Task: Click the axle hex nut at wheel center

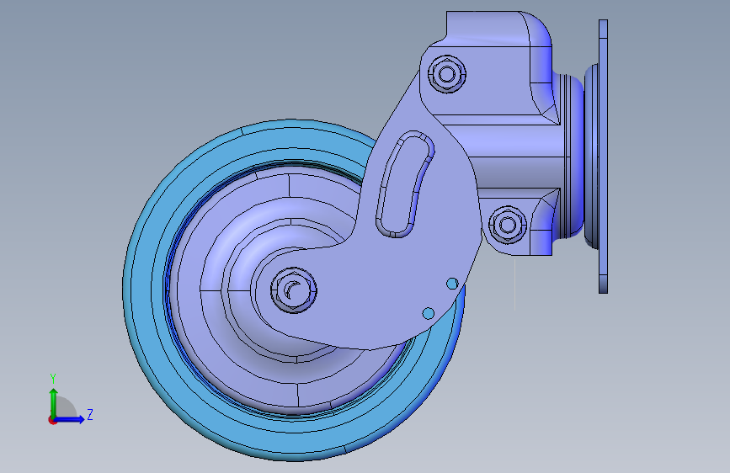Action: point(293,290)
